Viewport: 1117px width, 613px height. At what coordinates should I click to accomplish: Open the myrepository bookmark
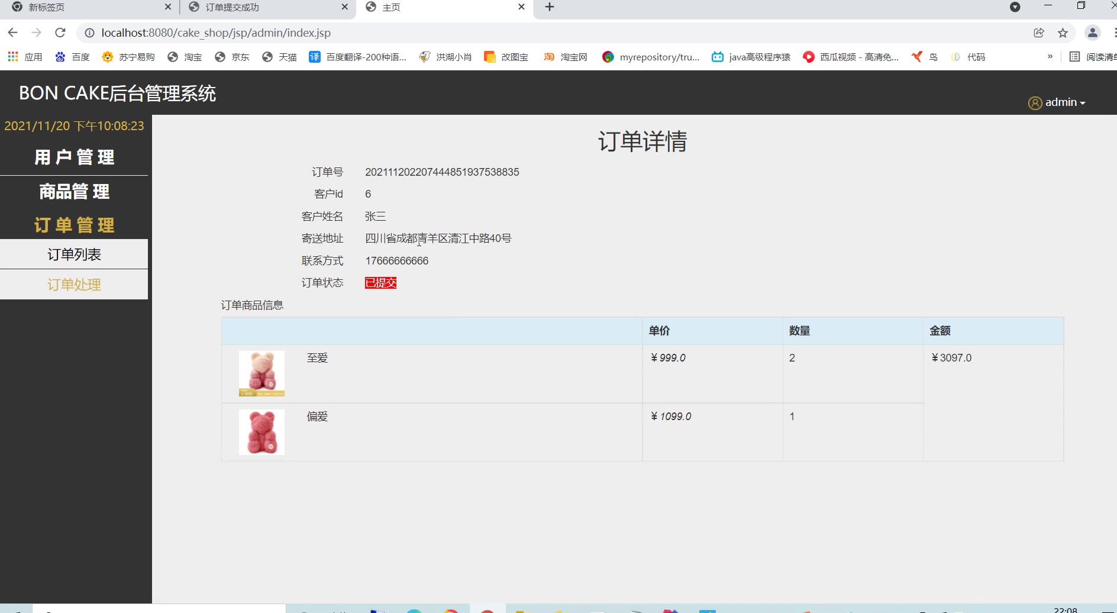click(x=651, y=57)
